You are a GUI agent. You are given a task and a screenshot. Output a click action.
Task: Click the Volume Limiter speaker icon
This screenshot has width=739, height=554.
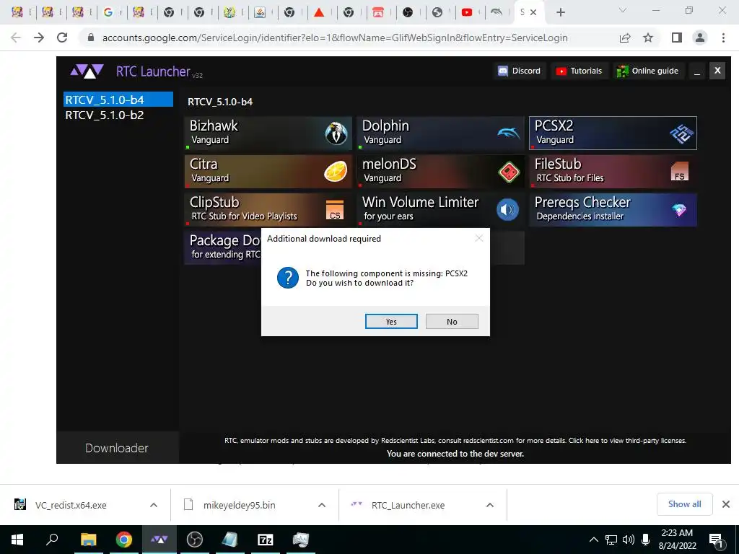[x=507, y=210]
